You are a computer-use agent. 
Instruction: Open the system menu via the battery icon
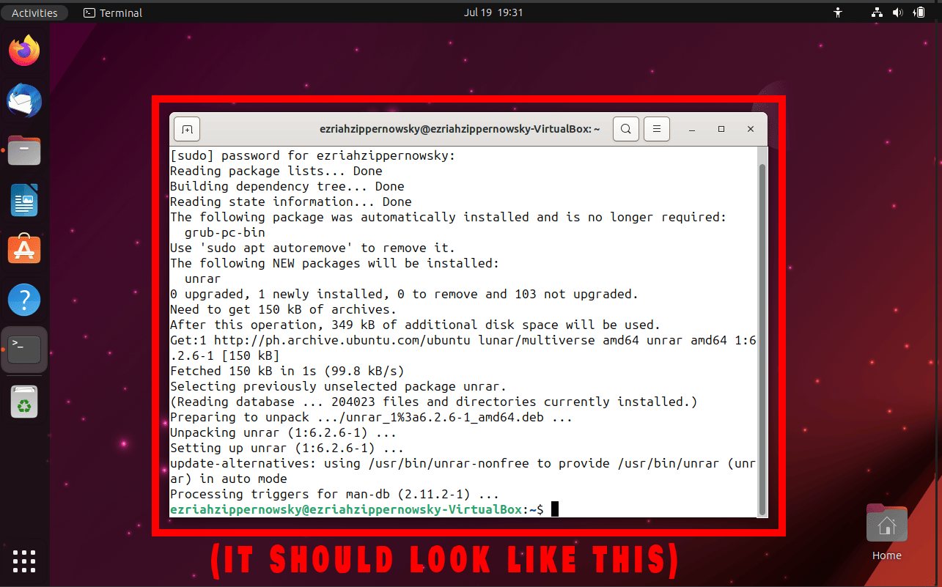point(919,12)
